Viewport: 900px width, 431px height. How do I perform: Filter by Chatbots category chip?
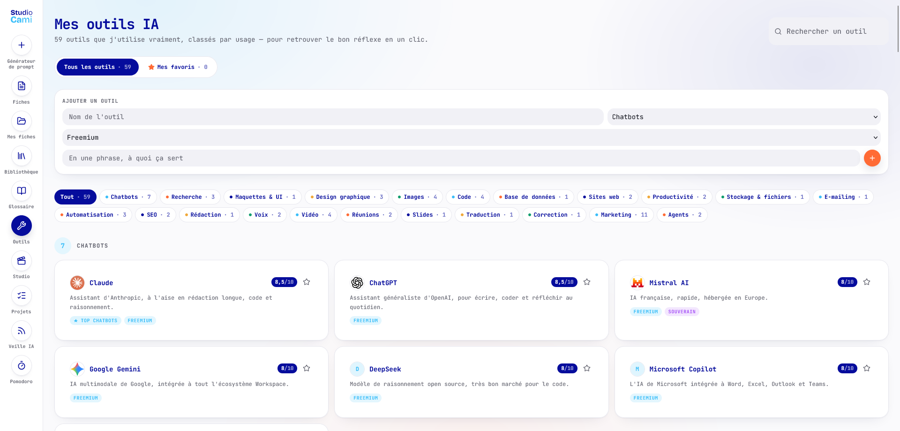pos(128,197)
